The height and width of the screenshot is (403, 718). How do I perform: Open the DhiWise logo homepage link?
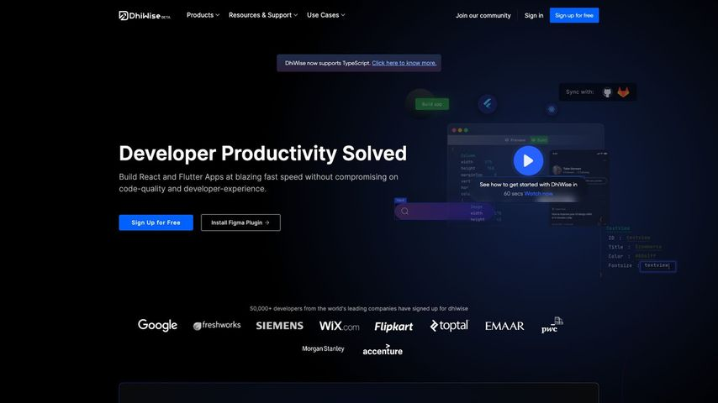click(145, 16)
